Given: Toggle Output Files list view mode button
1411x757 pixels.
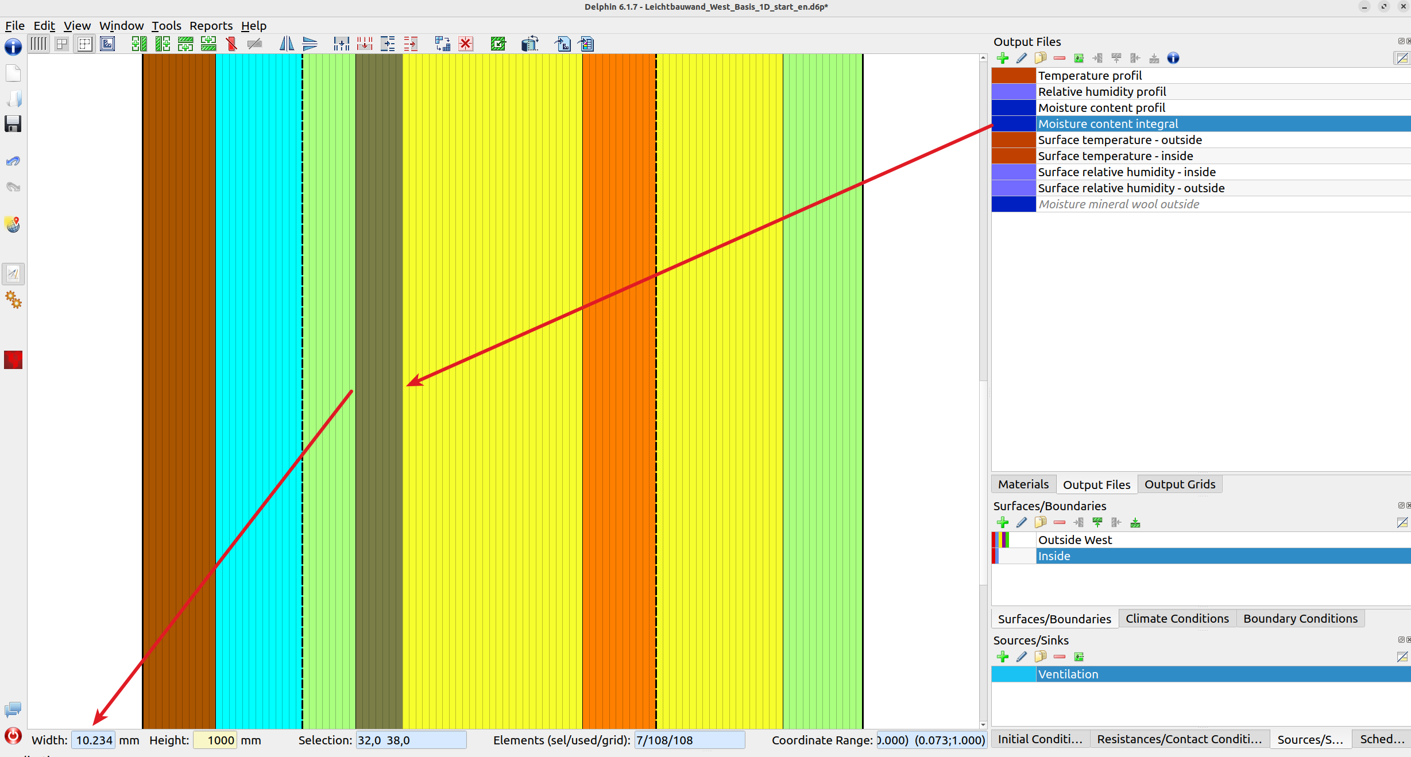Looking at the screenshot, I should click(1402, 58).
